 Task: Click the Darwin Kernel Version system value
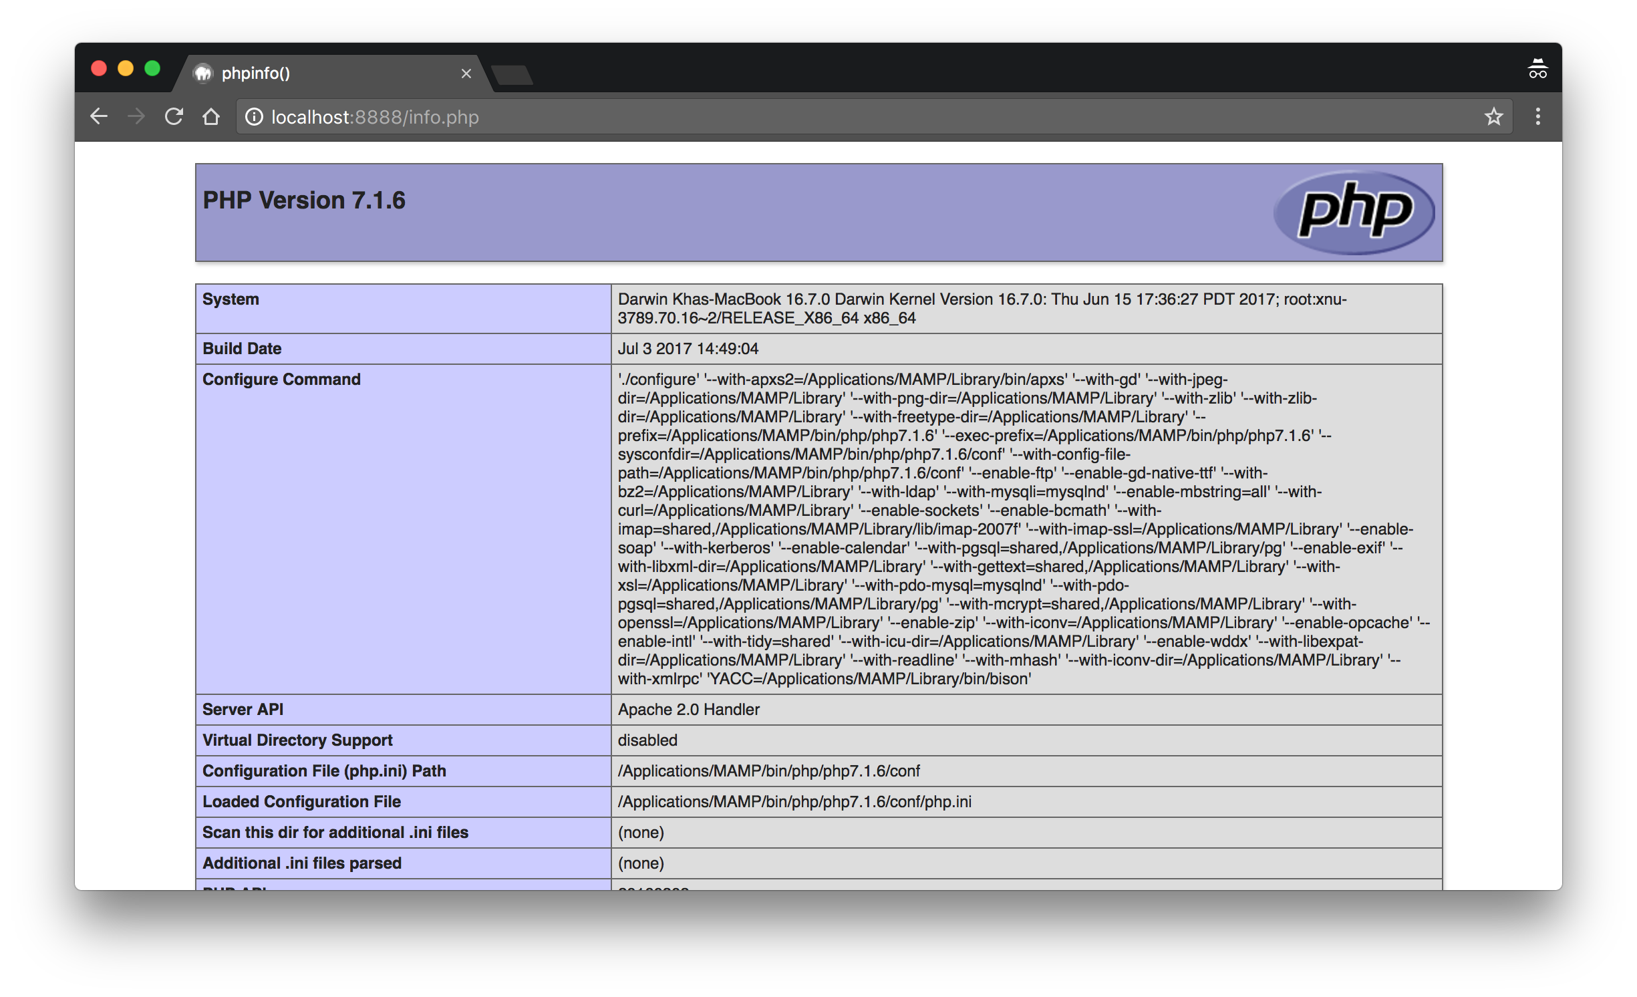982,309
